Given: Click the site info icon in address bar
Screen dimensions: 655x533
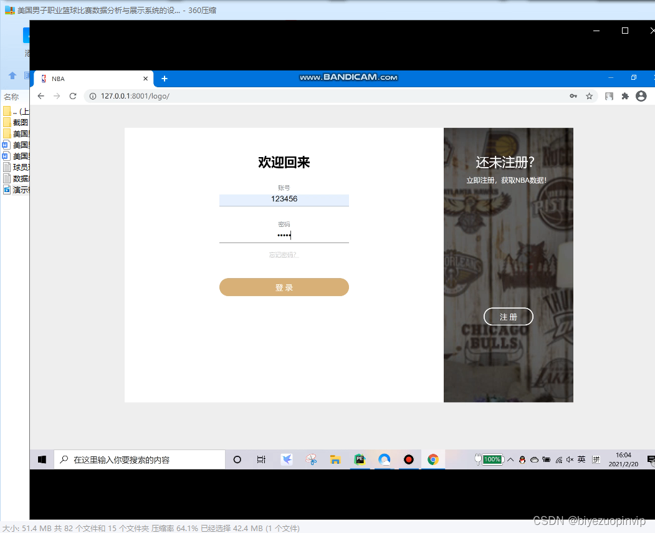Looking at the screenshot, I should pyautogui.click(x=93, y=96).
